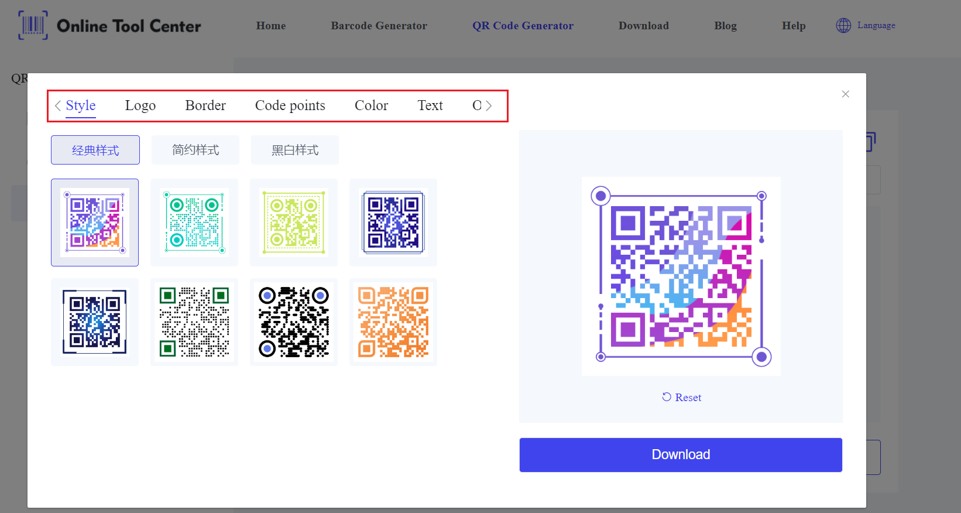Open QR Code Generator navigation item

[523, 26]
